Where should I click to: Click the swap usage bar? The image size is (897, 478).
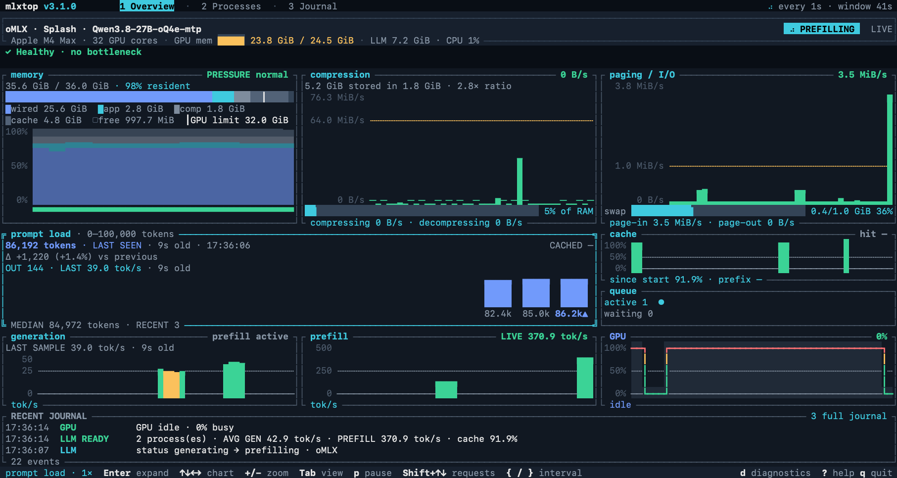[718, 211]
